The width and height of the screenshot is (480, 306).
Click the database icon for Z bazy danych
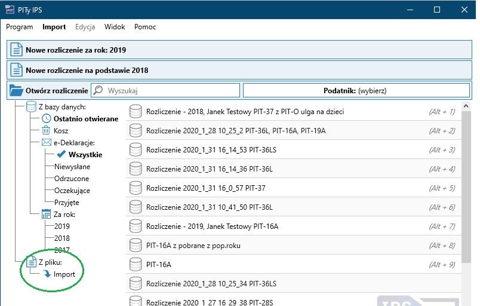pos(31,107)
